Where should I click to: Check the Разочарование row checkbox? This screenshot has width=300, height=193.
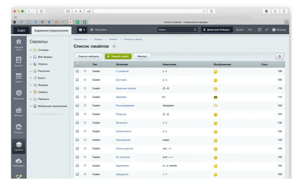click(x=77, y=105)
